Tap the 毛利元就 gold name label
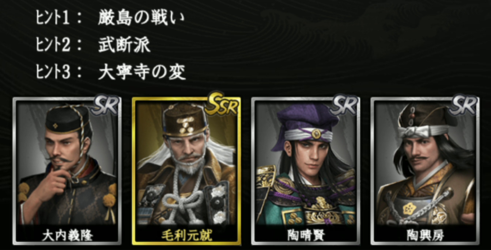 (186, 235)
